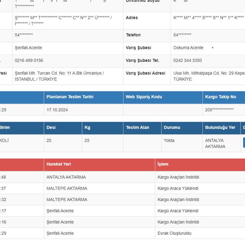Click the İşlem red column header
The height and width of the screenshot is (245, 245).
tap(200, 165)
